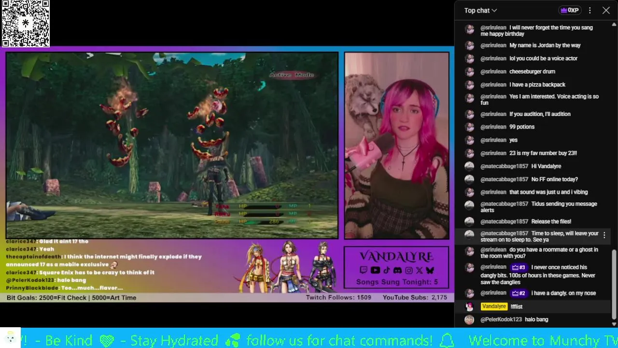
Task: Click the Instagram icon in Vandalyre panel
Action: coord(408,270)
